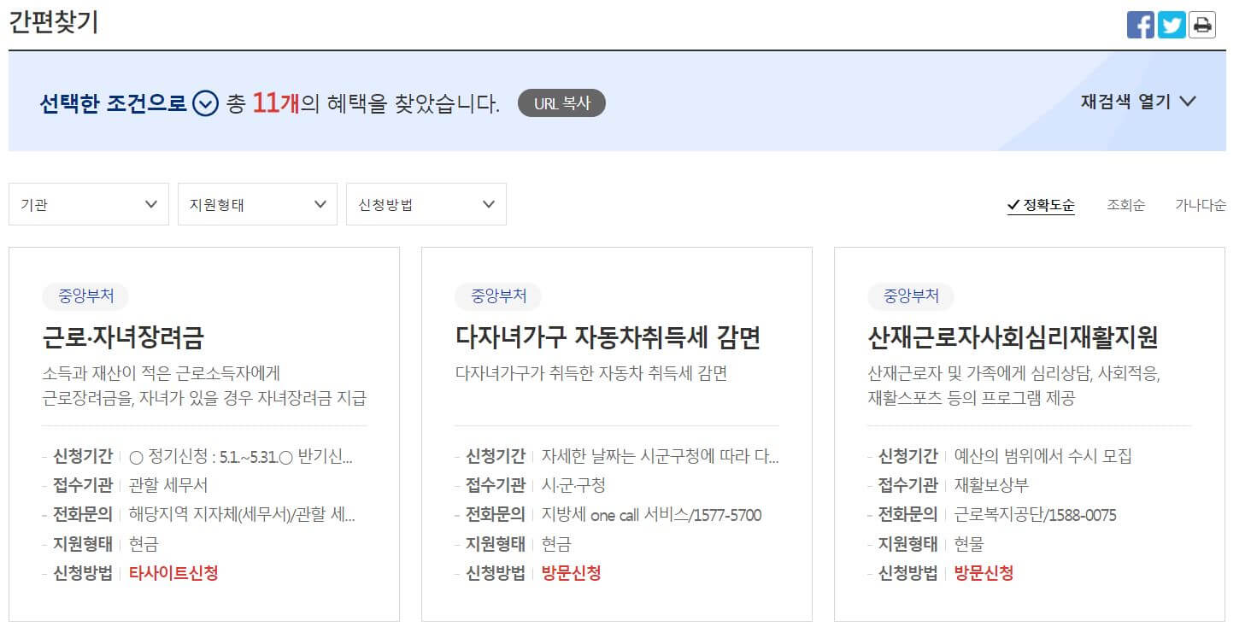This screenshot has width=1251, height=632.
Task: Open the 기관 dropdown
Action: (88, 204)
